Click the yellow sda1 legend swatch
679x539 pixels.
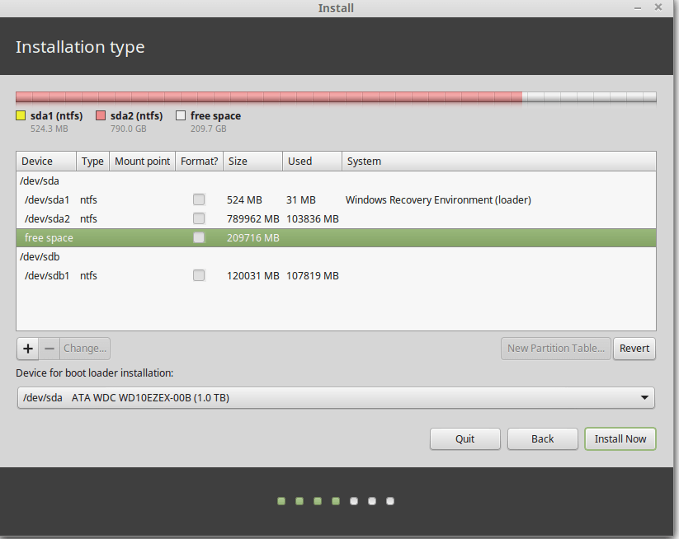(x=19, y=115)
